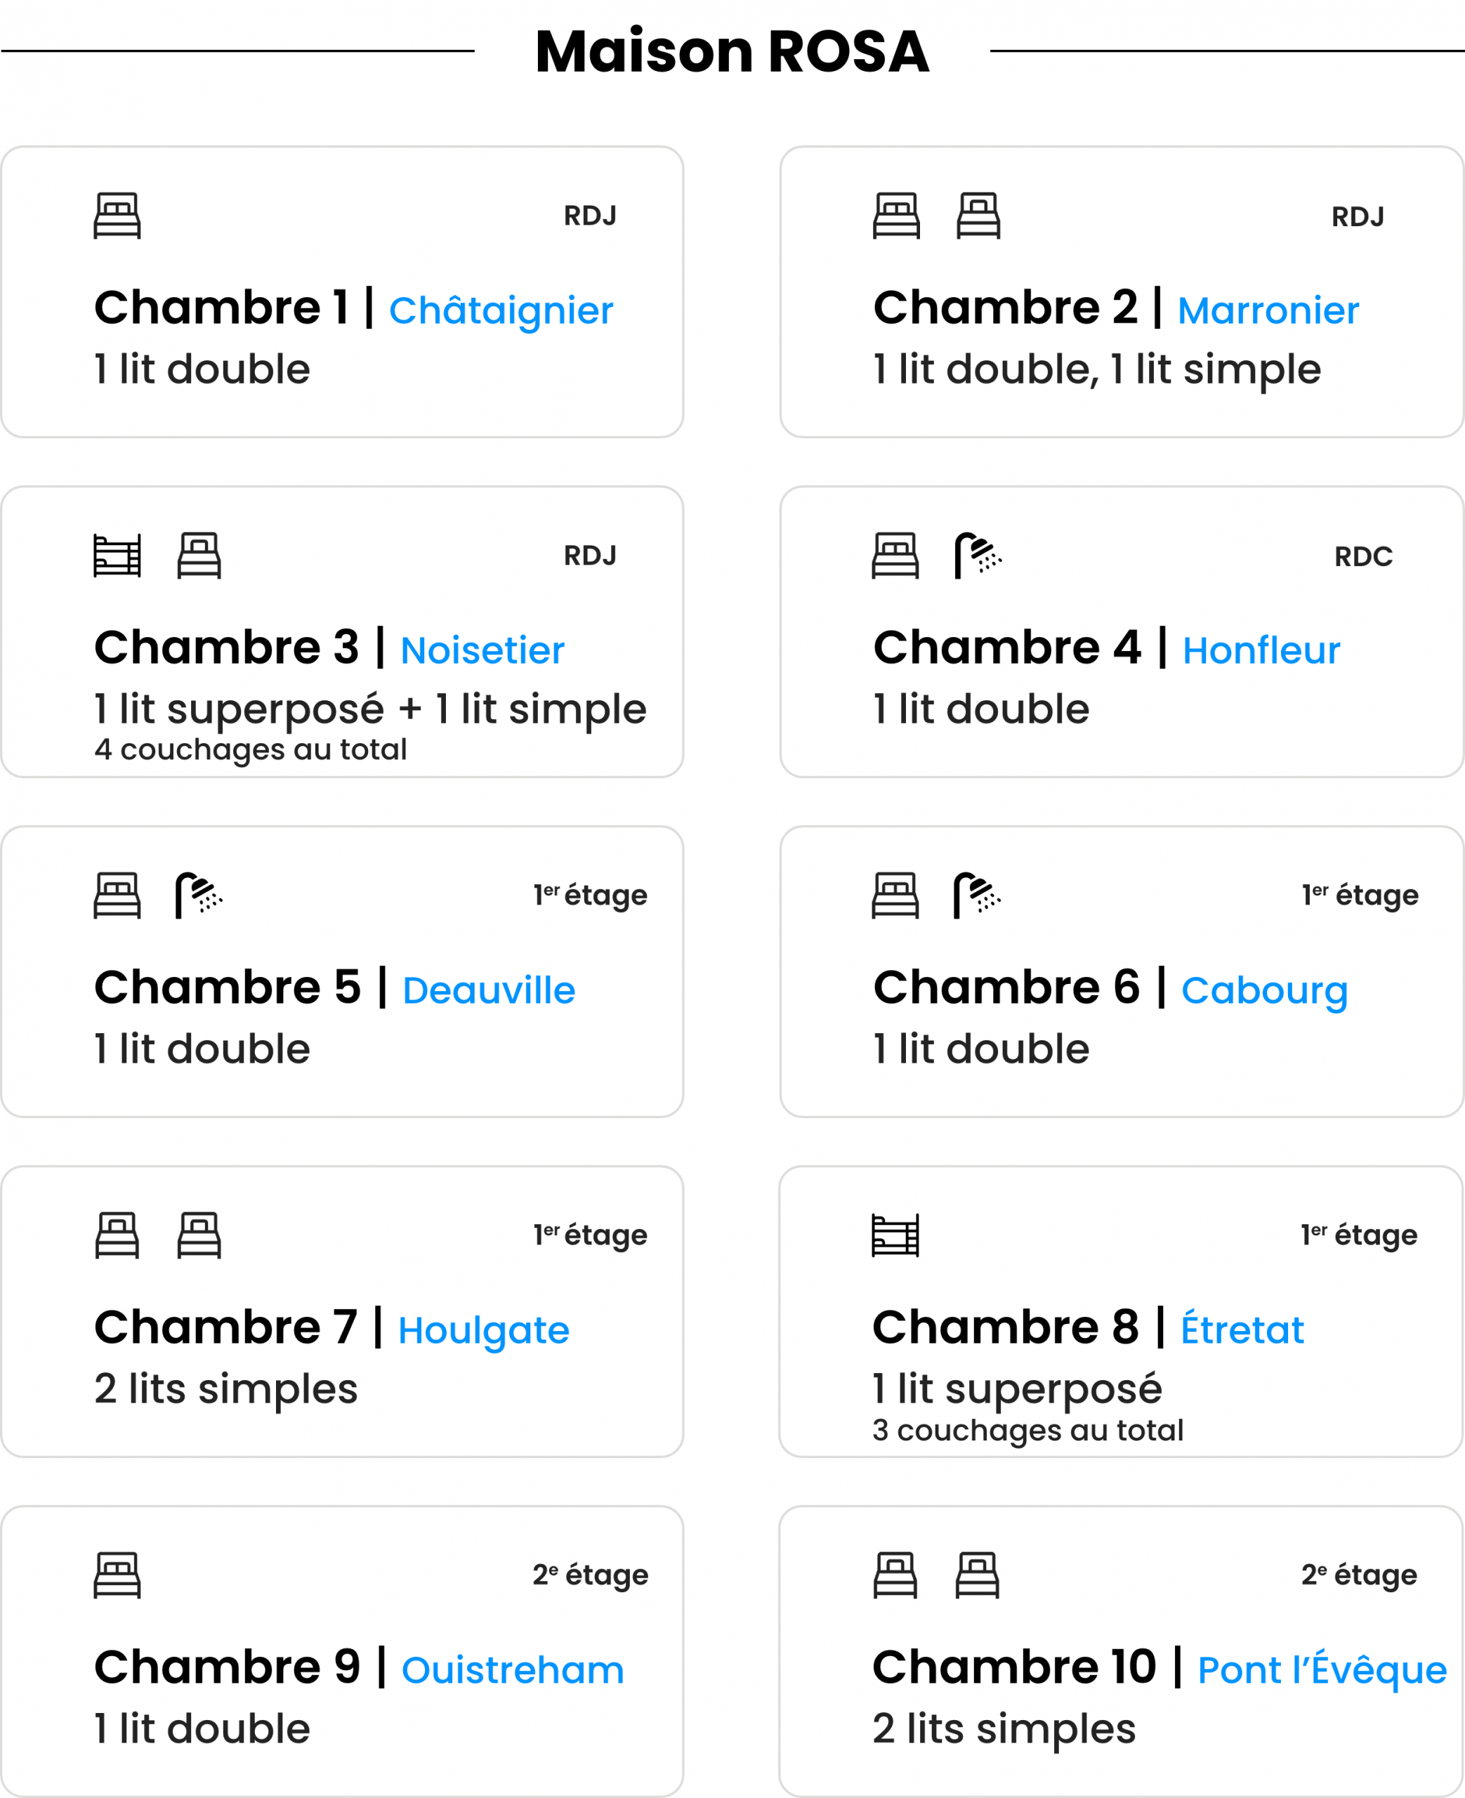
Task: Click the second bed icon in Chambre 10
Action: 976,1575
